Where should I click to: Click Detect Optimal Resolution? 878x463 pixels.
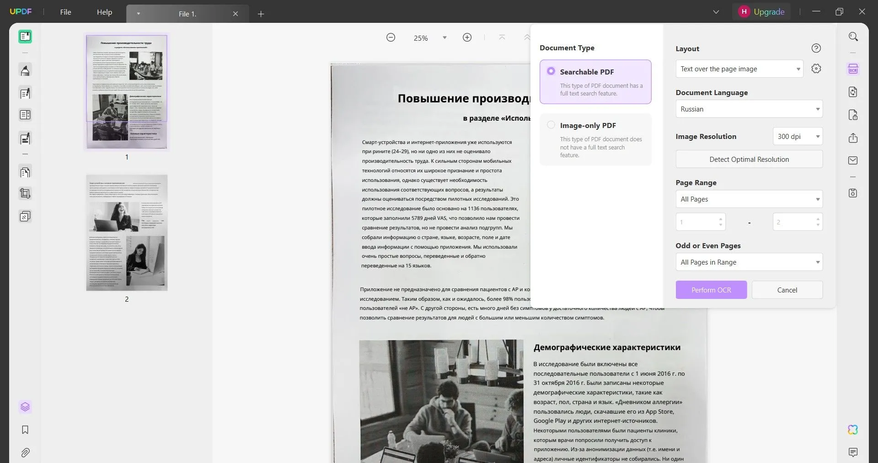pyautogui.click(x=749, y=159)
